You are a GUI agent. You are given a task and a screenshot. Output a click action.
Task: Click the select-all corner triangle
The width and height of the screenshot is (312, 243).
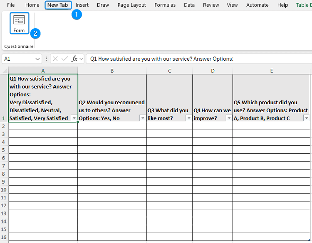click(5, 71)
